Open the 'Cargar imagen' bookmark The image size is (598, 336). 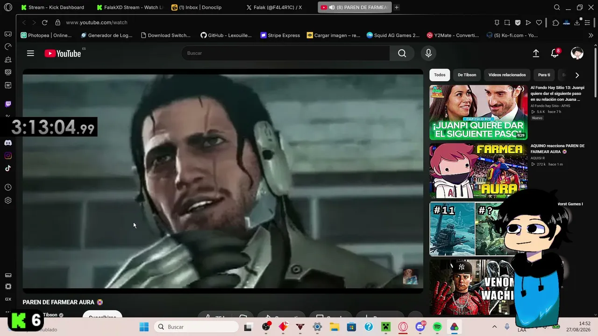click(334, 35)
